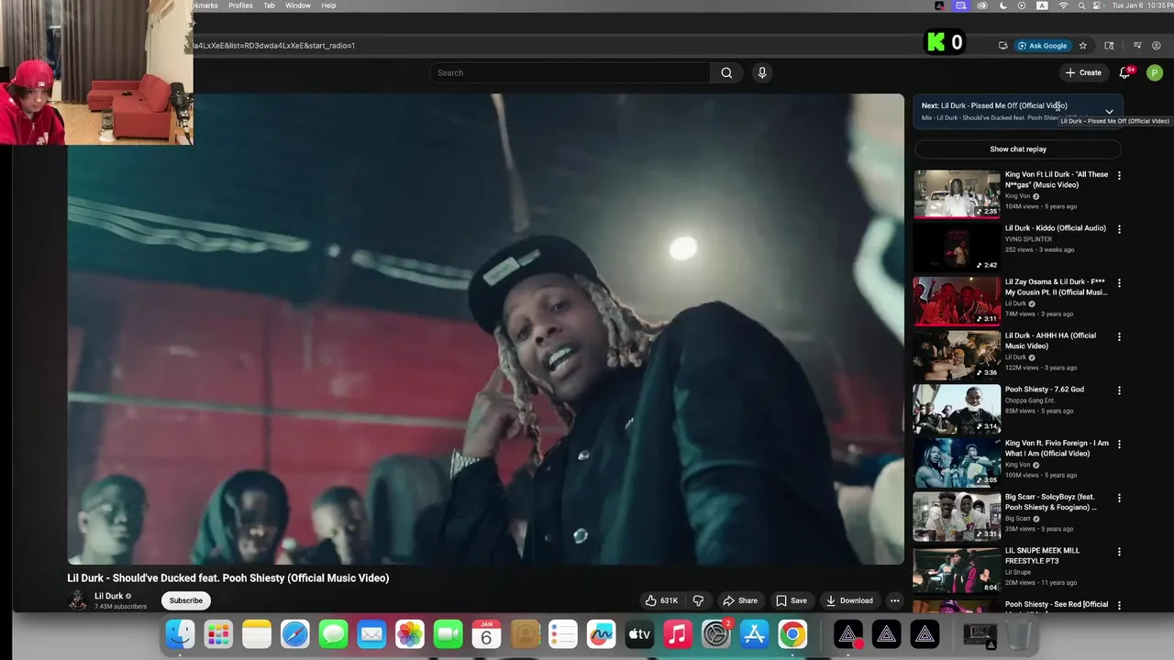
Task: Click the Subscribe button
Action: pos(186,600)
